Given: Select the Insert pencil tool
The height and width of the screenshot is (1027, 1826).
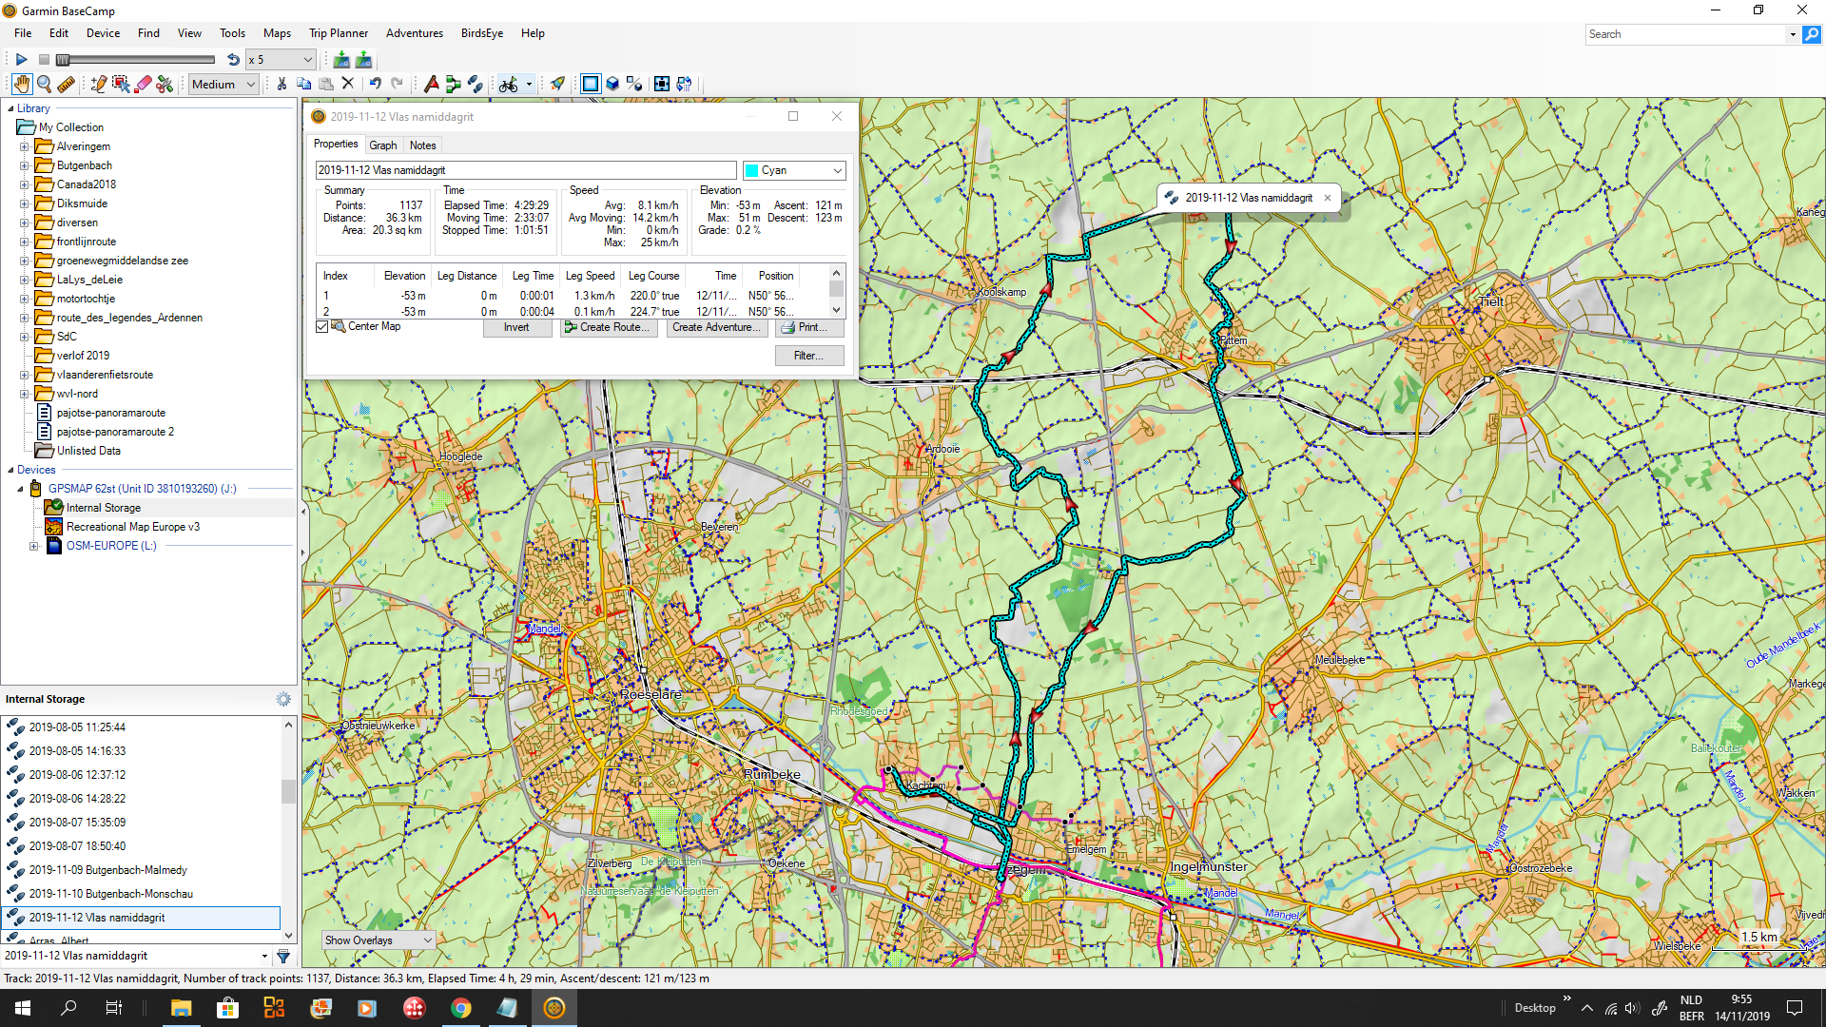Looking at the screenshot, I should coord(98,85).
